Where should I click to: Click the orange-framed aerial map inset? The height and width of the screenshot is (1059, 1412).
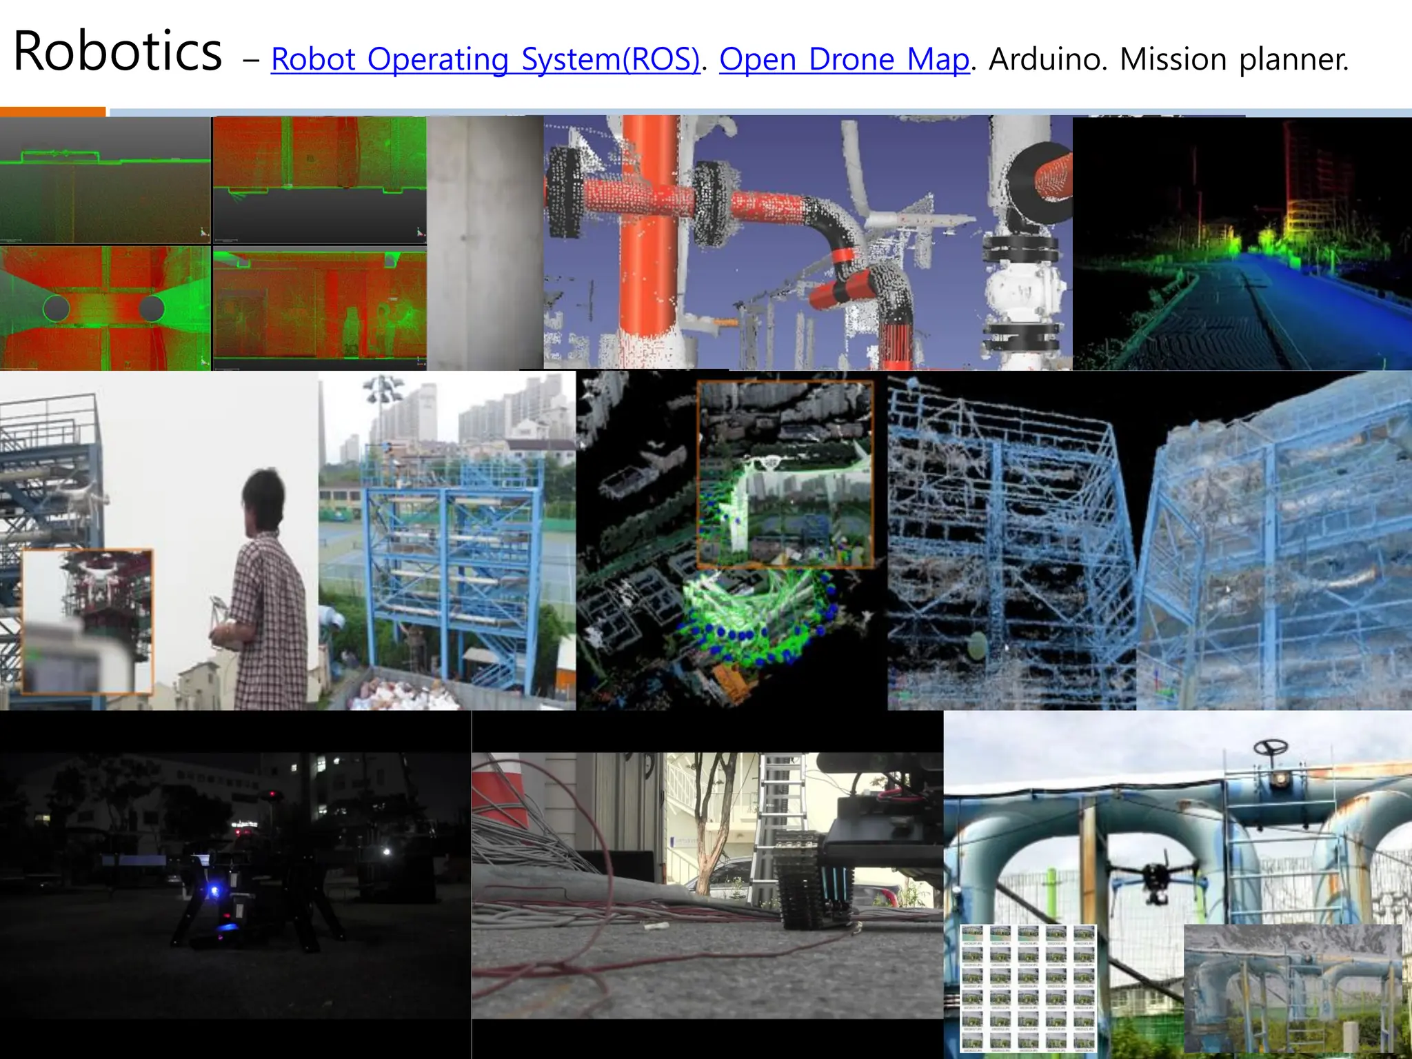coord(785,474)
